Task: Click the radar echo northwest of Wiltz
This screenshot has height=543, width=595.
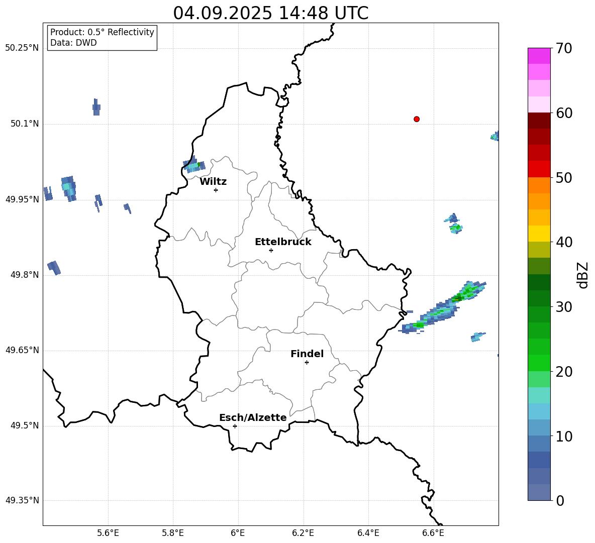Action: [194, 165]
